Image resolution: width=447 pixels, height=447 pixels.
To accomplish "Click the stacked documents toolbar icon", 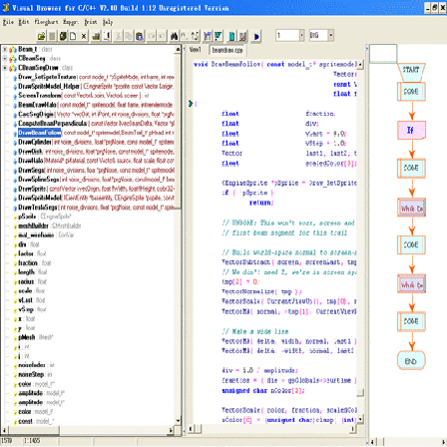I will point(63,36).
